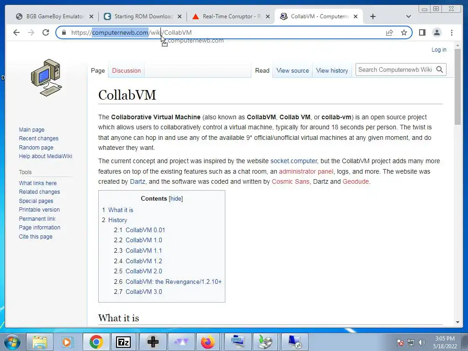Switch to Real-Time Corruptor tab
Screen dimensions: 468x351
pyautogui.click(x=231, y=16)
